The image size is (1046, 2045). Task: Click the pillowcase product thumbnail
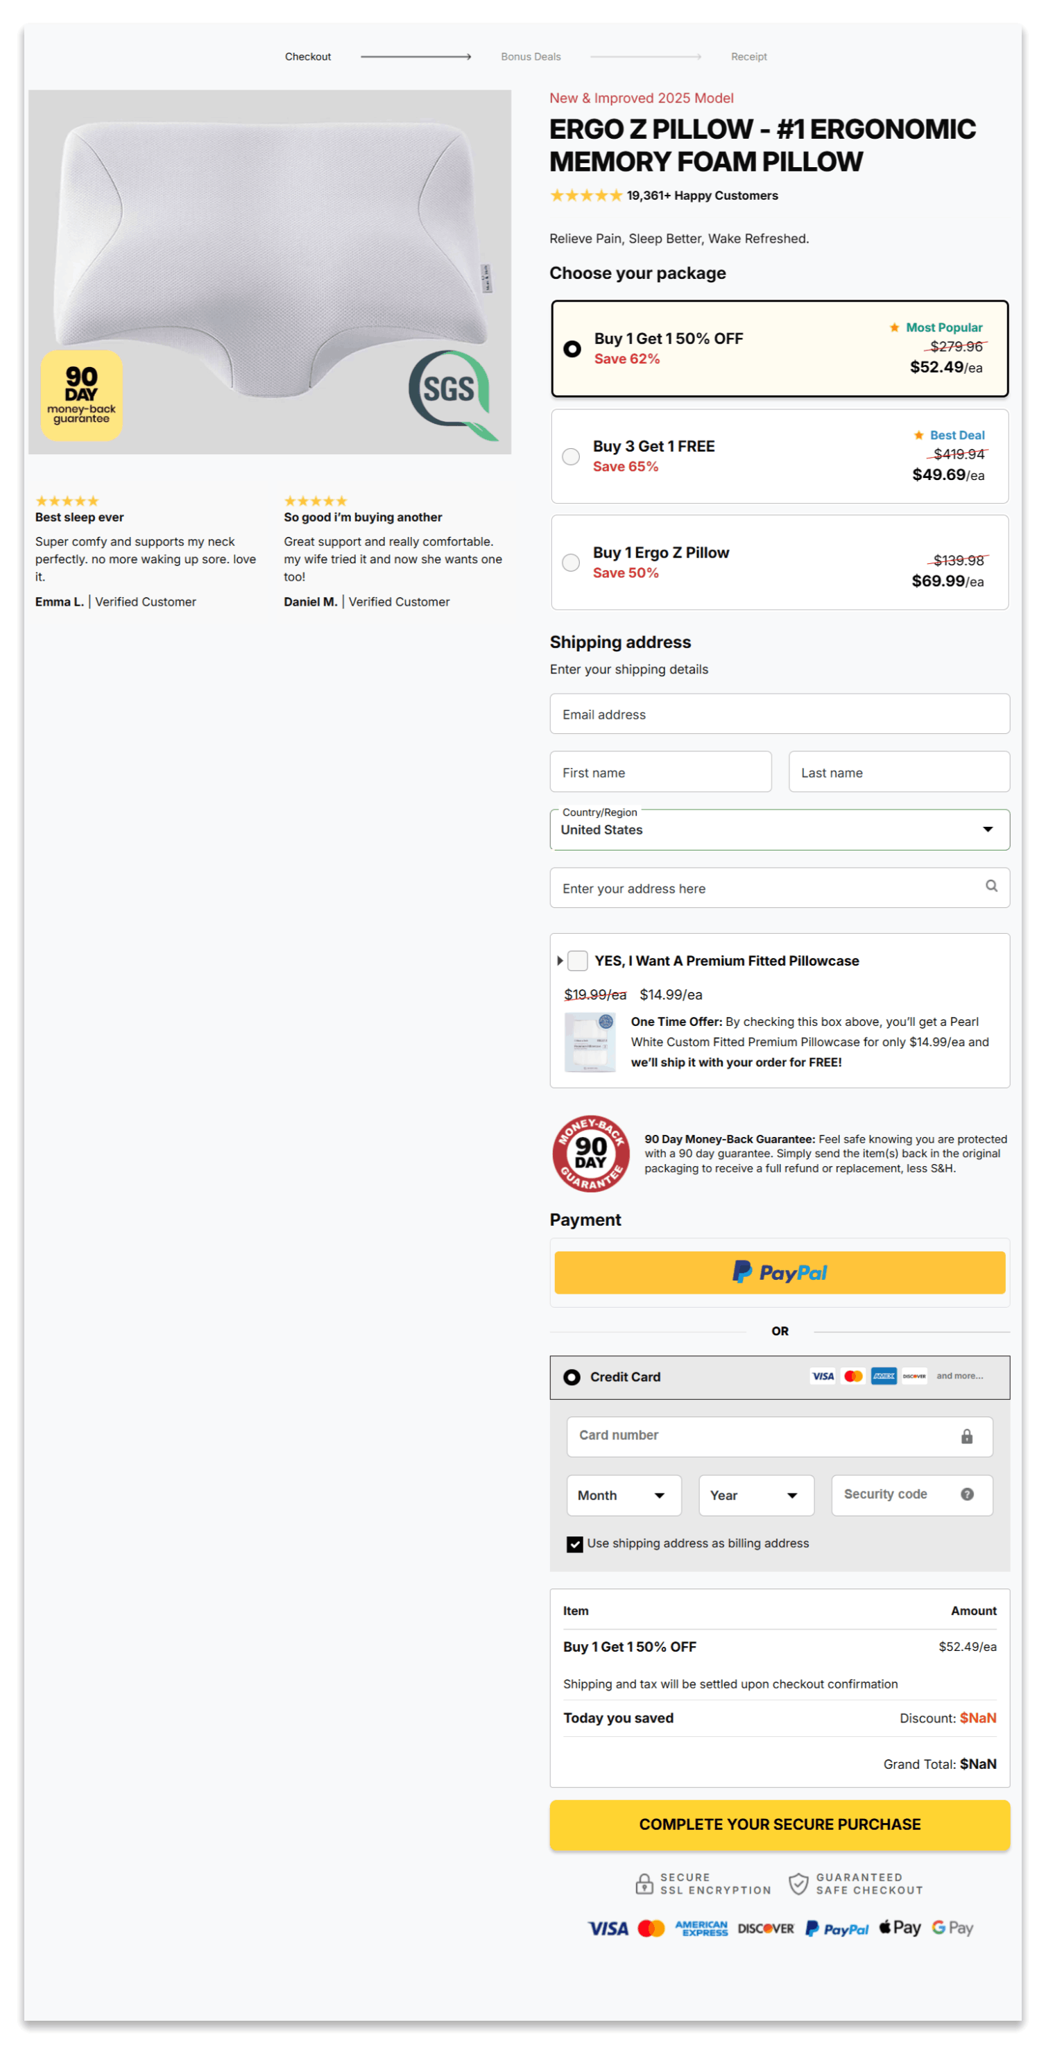tap(590, 1043)
